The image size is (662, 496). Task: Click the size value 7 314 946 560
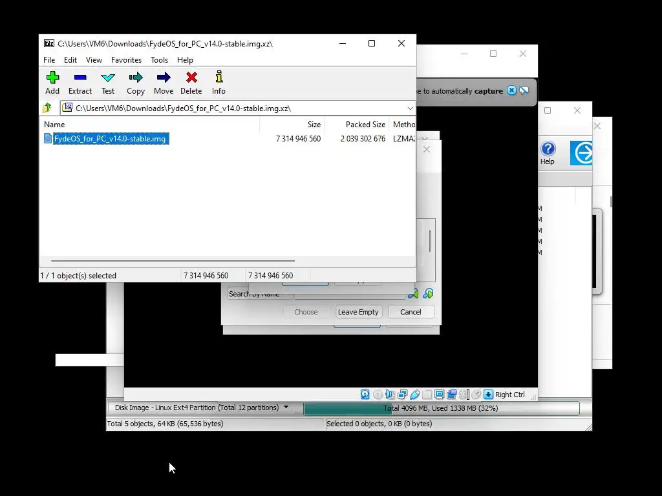click(x=299, y=138)
